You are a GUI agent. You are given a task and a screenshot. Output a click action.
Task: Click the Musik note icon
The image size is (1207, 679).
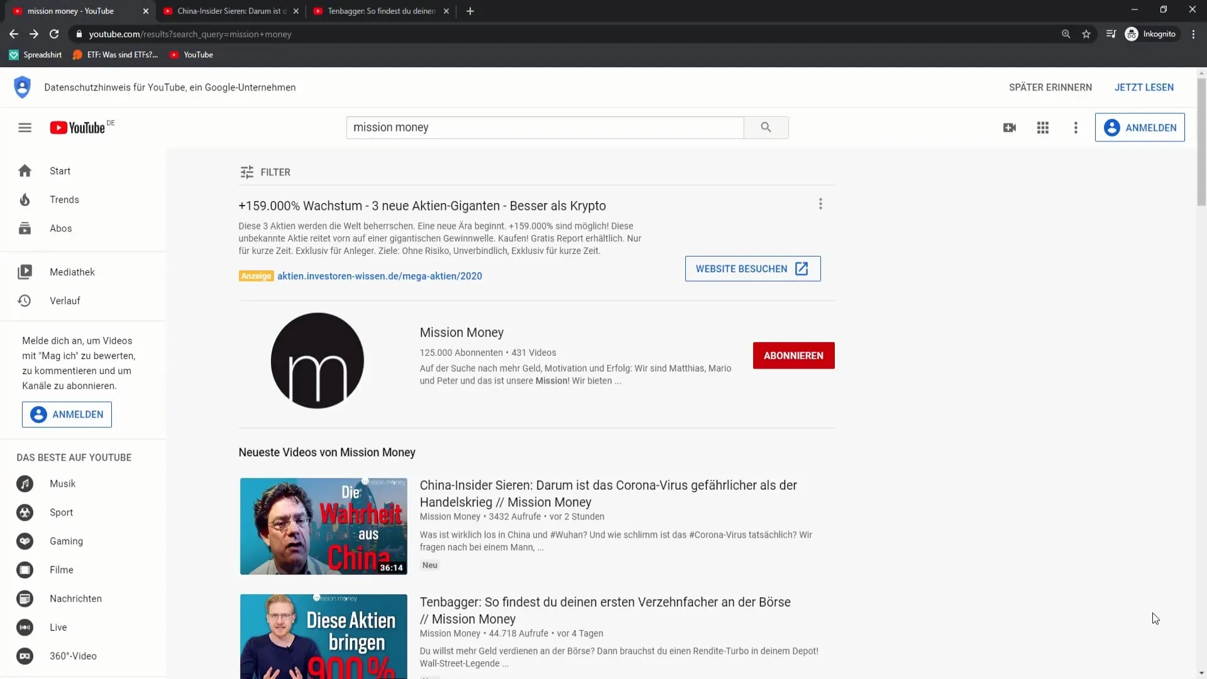[x=25, y=484]
